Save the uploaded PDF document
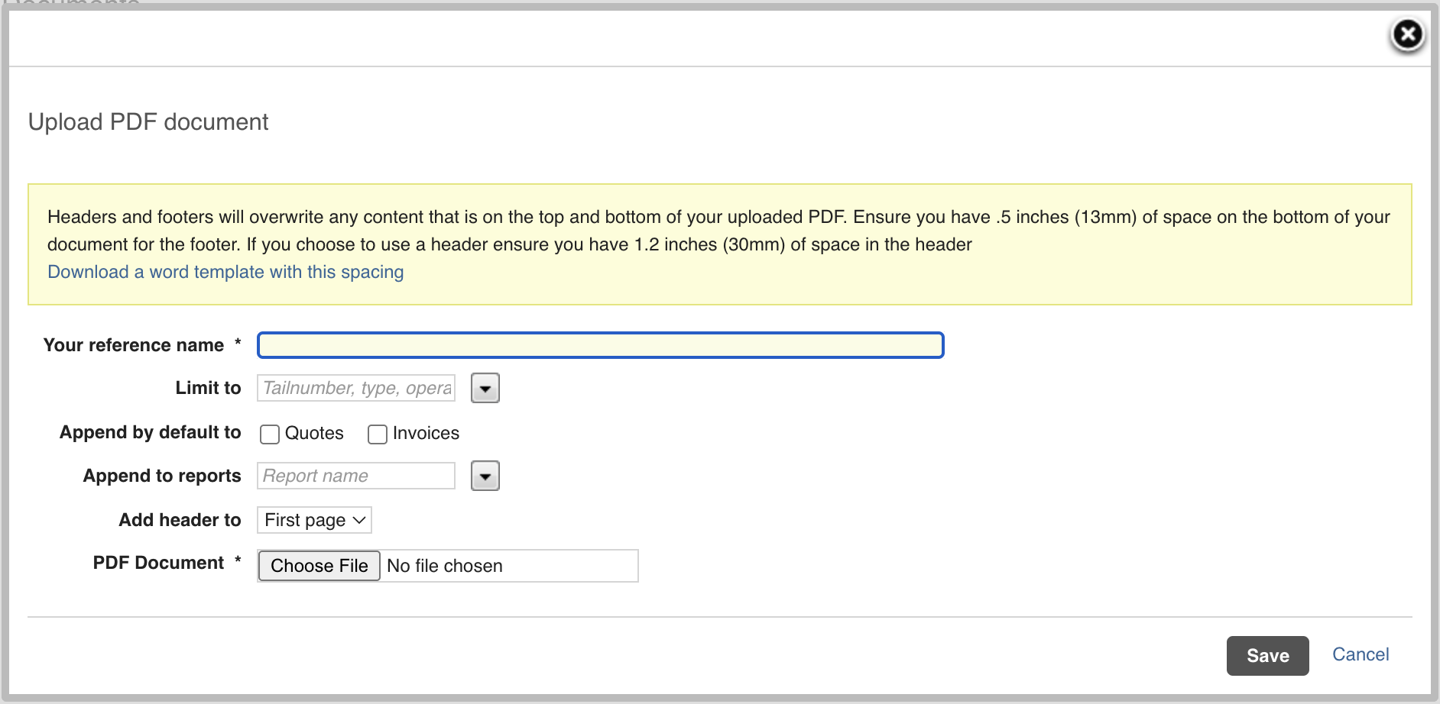The height and width of the screenshot is (704, 1440). tap(1267, 655)
